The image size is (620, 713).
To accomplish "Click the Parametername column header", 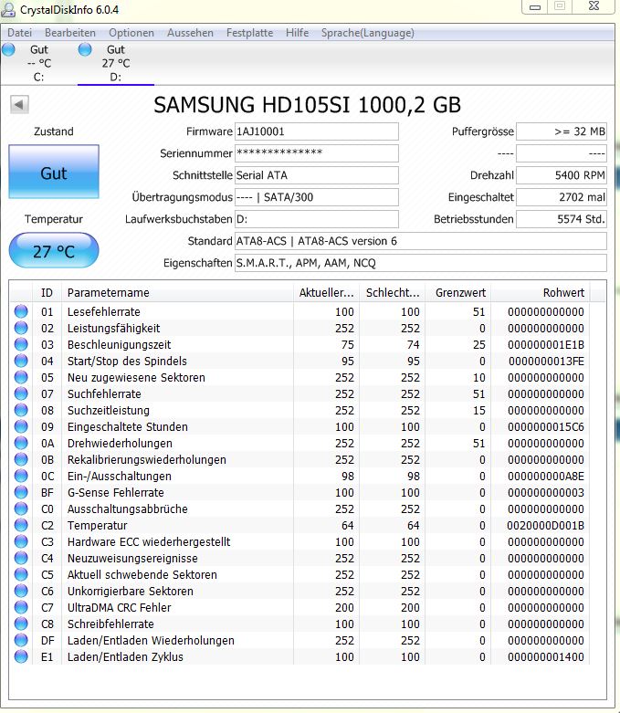I will coord(177,292).
